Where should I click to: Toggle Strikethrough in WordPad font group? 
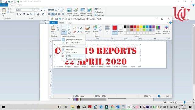[28, 14]
